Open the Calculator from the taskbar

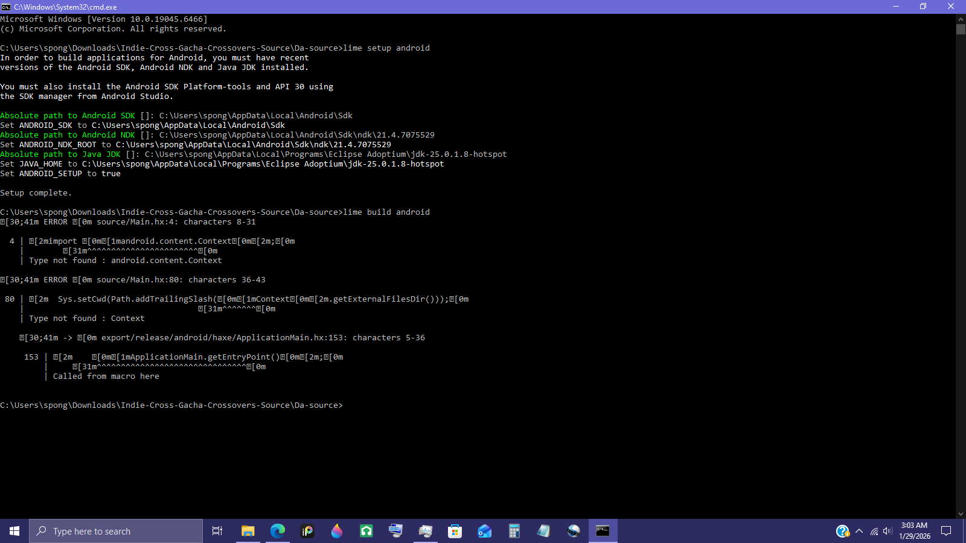point(514,531)
